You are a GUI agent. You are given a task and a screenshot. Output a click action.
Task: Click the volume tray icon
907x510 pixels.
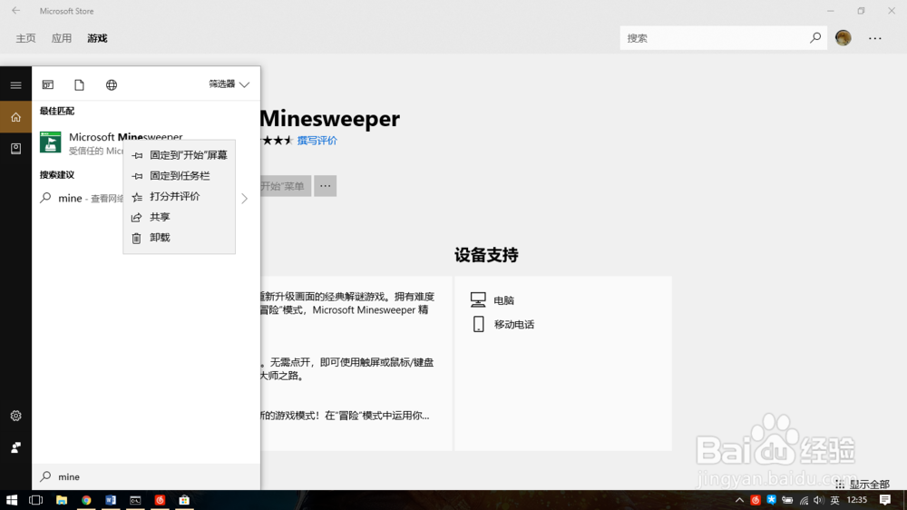point(818,500)
